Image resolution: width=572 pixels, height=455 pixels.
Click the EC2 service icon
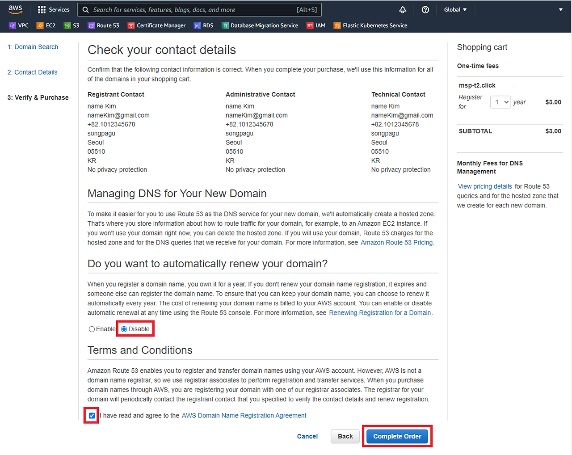[x=40, y=25]
